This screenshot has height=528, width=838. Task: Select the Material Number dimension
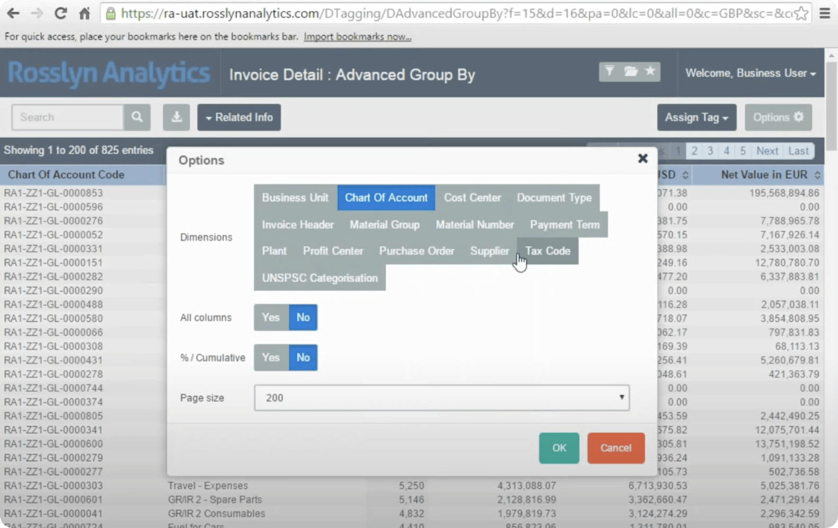pyautogui.click(x=475, y=224)
